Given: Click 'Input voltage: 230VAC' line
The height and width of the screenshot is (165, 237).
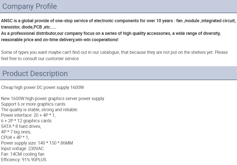Looking at the screenshot, I should (22, 149).
